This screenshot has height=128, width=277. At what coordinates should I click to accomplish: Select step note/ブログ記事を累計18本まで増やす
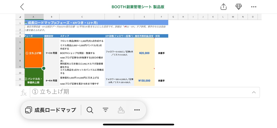[82, 84]
